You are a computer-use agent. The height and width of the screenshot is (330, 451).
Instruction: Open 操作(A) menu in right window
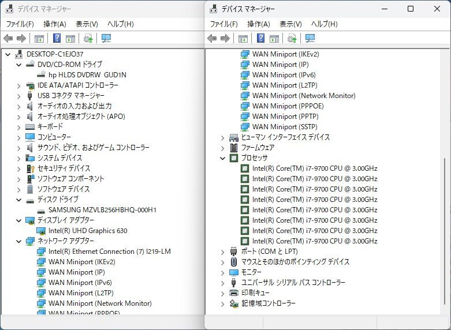click(258, 24)
